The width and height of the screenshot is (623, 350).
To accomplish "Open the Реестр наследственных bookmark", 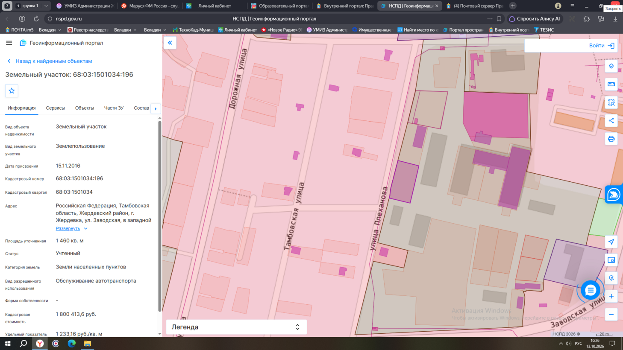I will click(x=88, y=30).
